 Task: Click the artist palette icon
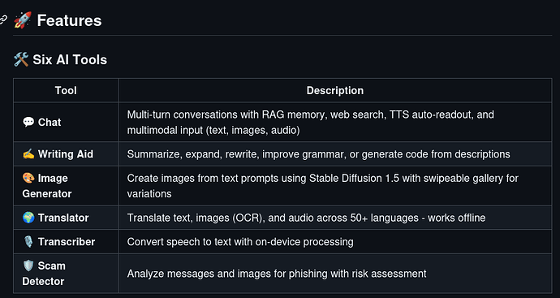click(28, 178)
